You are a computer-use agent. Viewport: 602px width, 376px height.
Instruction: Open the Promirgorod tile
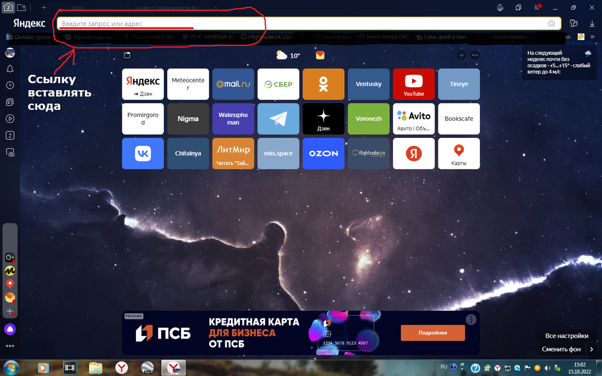pos(143,119)
